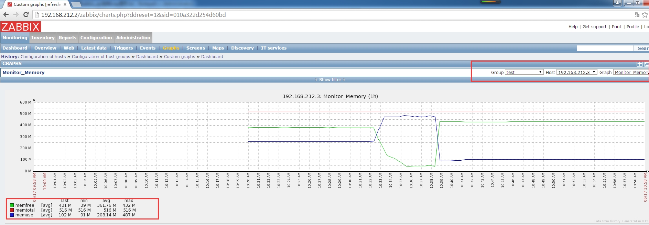
Task: Open history link Custom graphs
Action: tap(180, 57)
